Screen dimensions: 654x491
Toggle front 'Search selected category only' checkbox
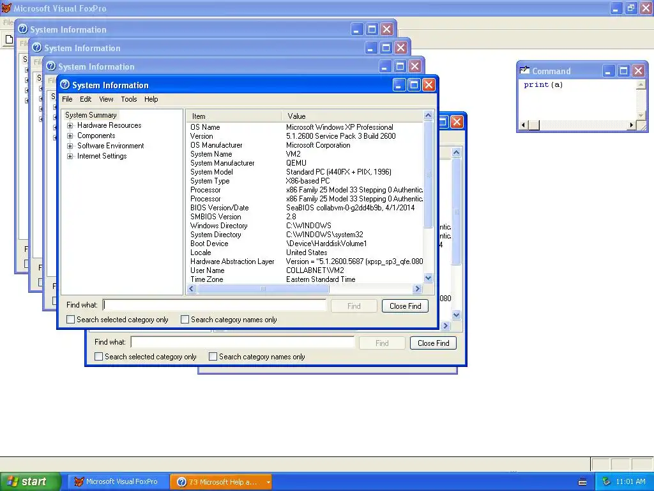click(70, 320)
